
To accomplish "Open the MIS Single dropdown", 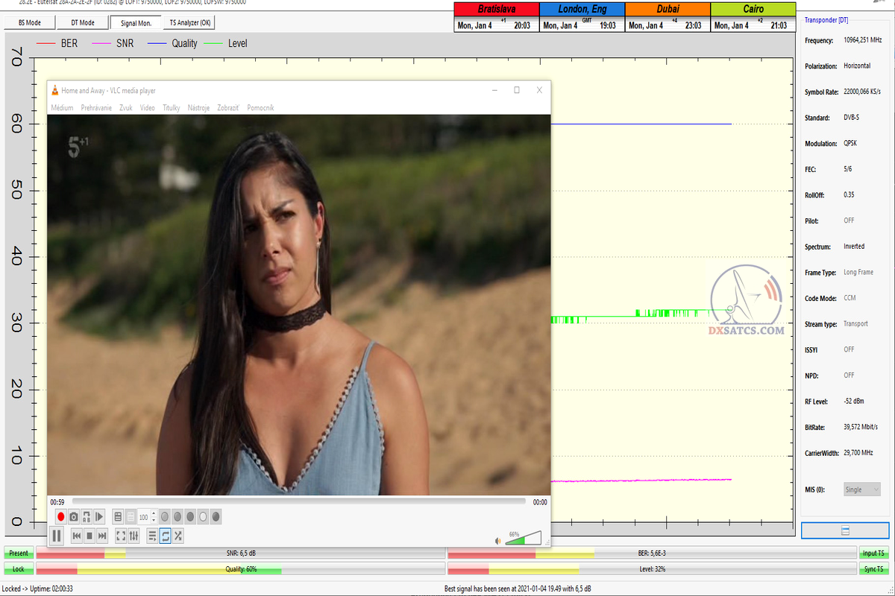I will [861, 489].
